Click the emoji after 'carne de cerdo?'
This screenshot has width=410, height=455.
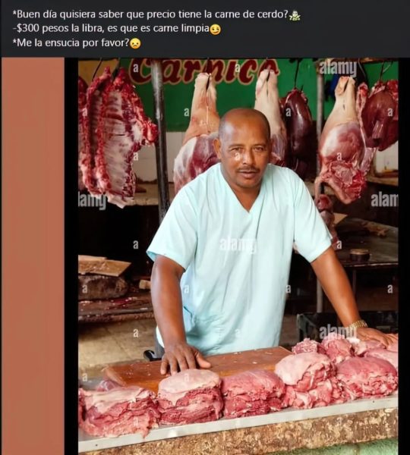point(295,15)
